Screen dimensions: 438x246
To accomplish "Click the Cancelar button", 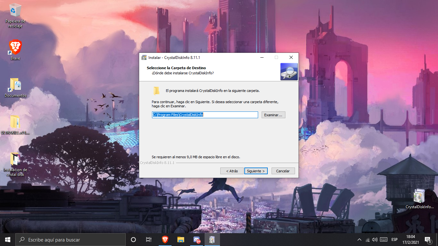I will pyautogui.click(x=283, y=171).
